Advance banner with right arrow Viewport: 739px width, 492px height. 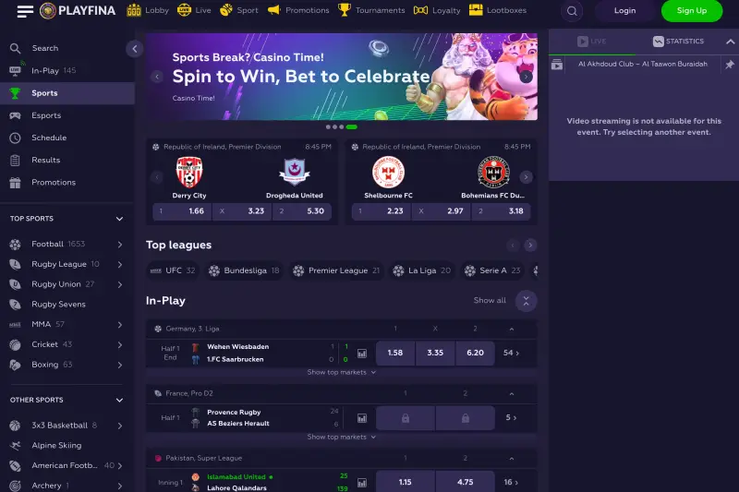coord(526,77)
